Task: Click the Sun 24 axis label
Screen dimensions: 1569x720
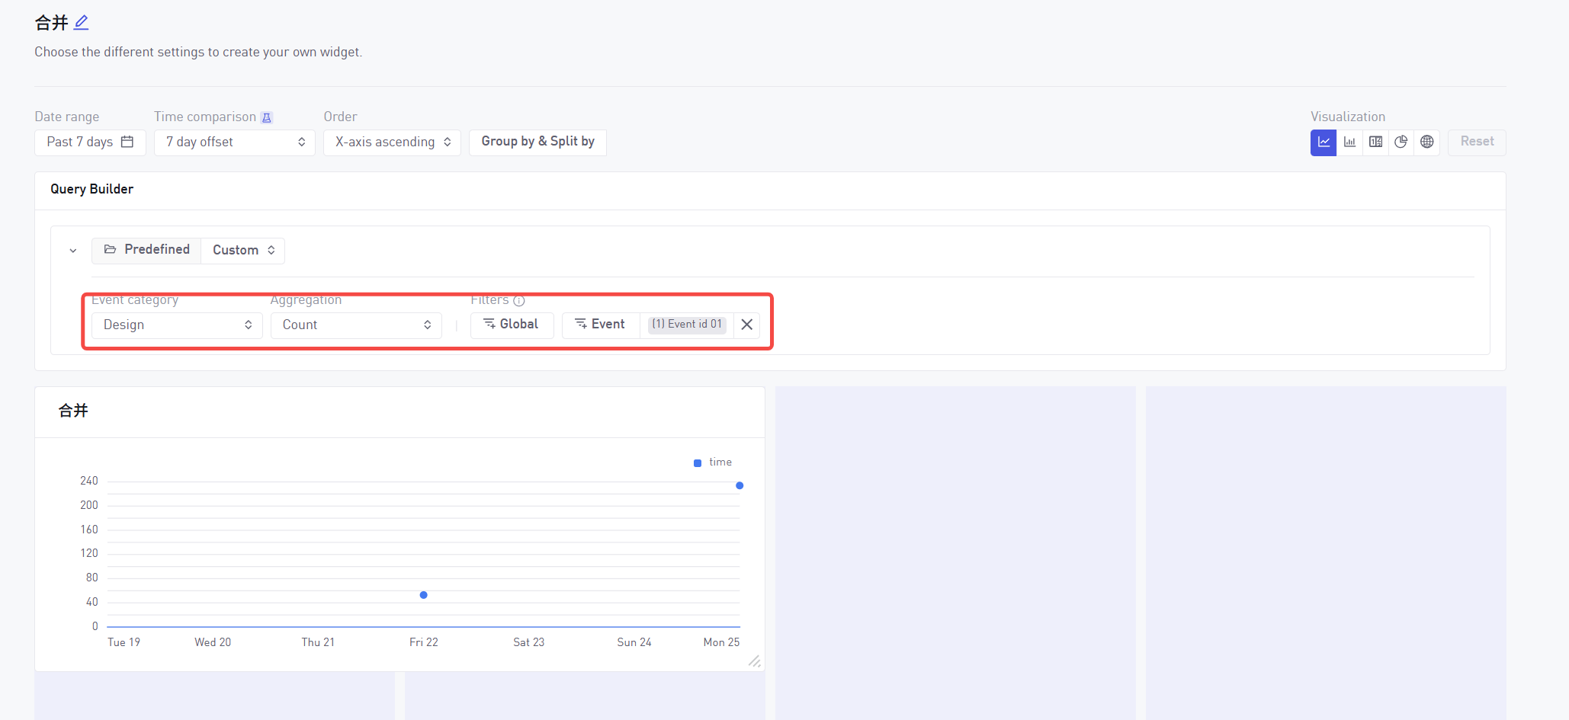Action: (634, 643)
